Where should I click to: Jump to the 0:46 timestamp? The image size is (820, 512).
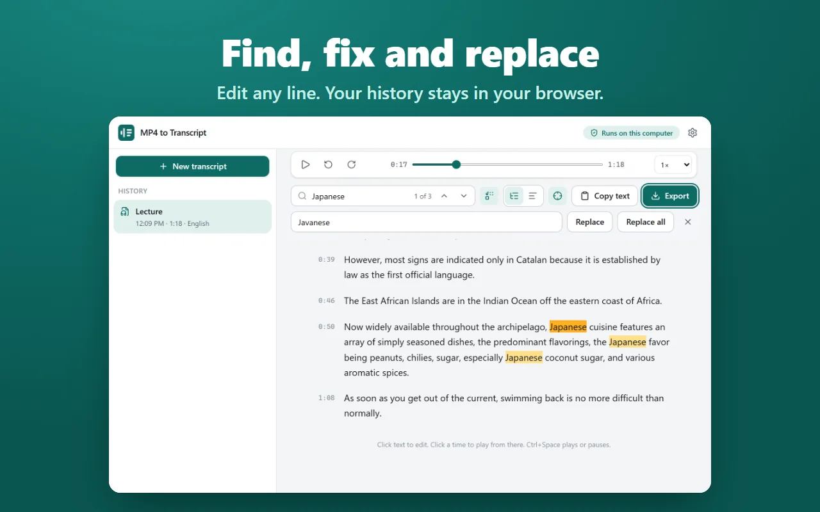tap(327, 301)
